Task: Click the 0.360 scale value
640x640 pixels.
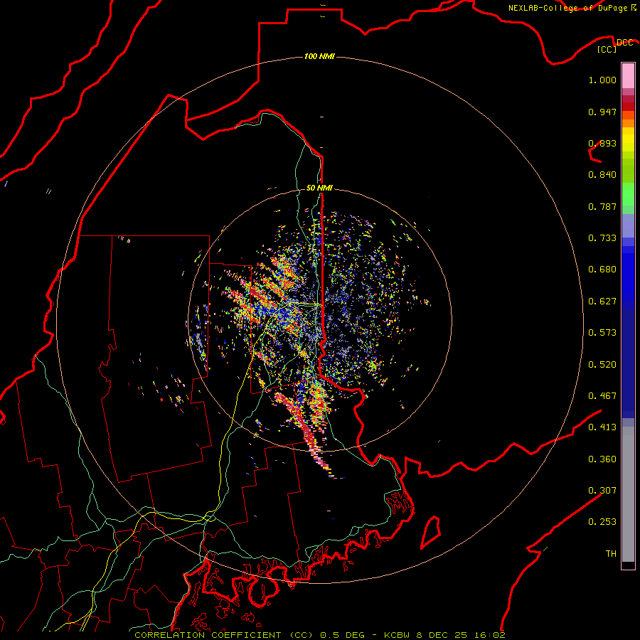Action: click(602, 459)
